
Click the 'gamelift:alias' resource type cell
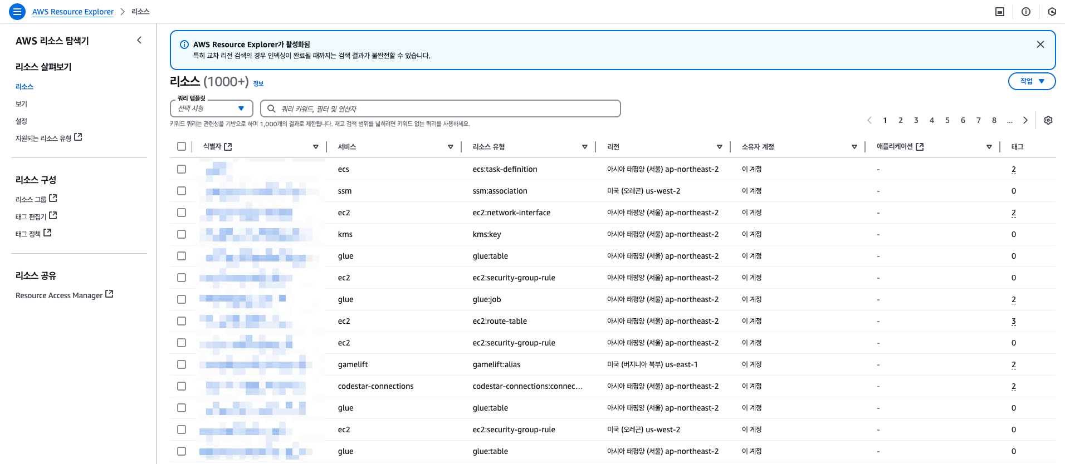(x=496, y=364)
